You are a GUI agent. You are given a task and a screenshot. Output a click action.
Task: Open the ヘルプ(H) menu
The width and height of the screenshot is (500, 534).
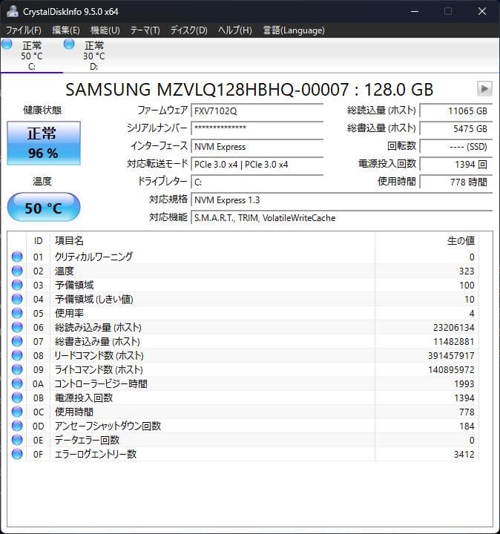pyautogui.click(x=235, y=30)
